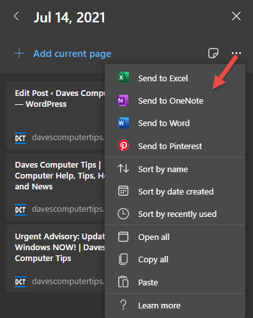Go back using the left chevron arrow
Screen dimensions: 253x318
tap(16, 16)
